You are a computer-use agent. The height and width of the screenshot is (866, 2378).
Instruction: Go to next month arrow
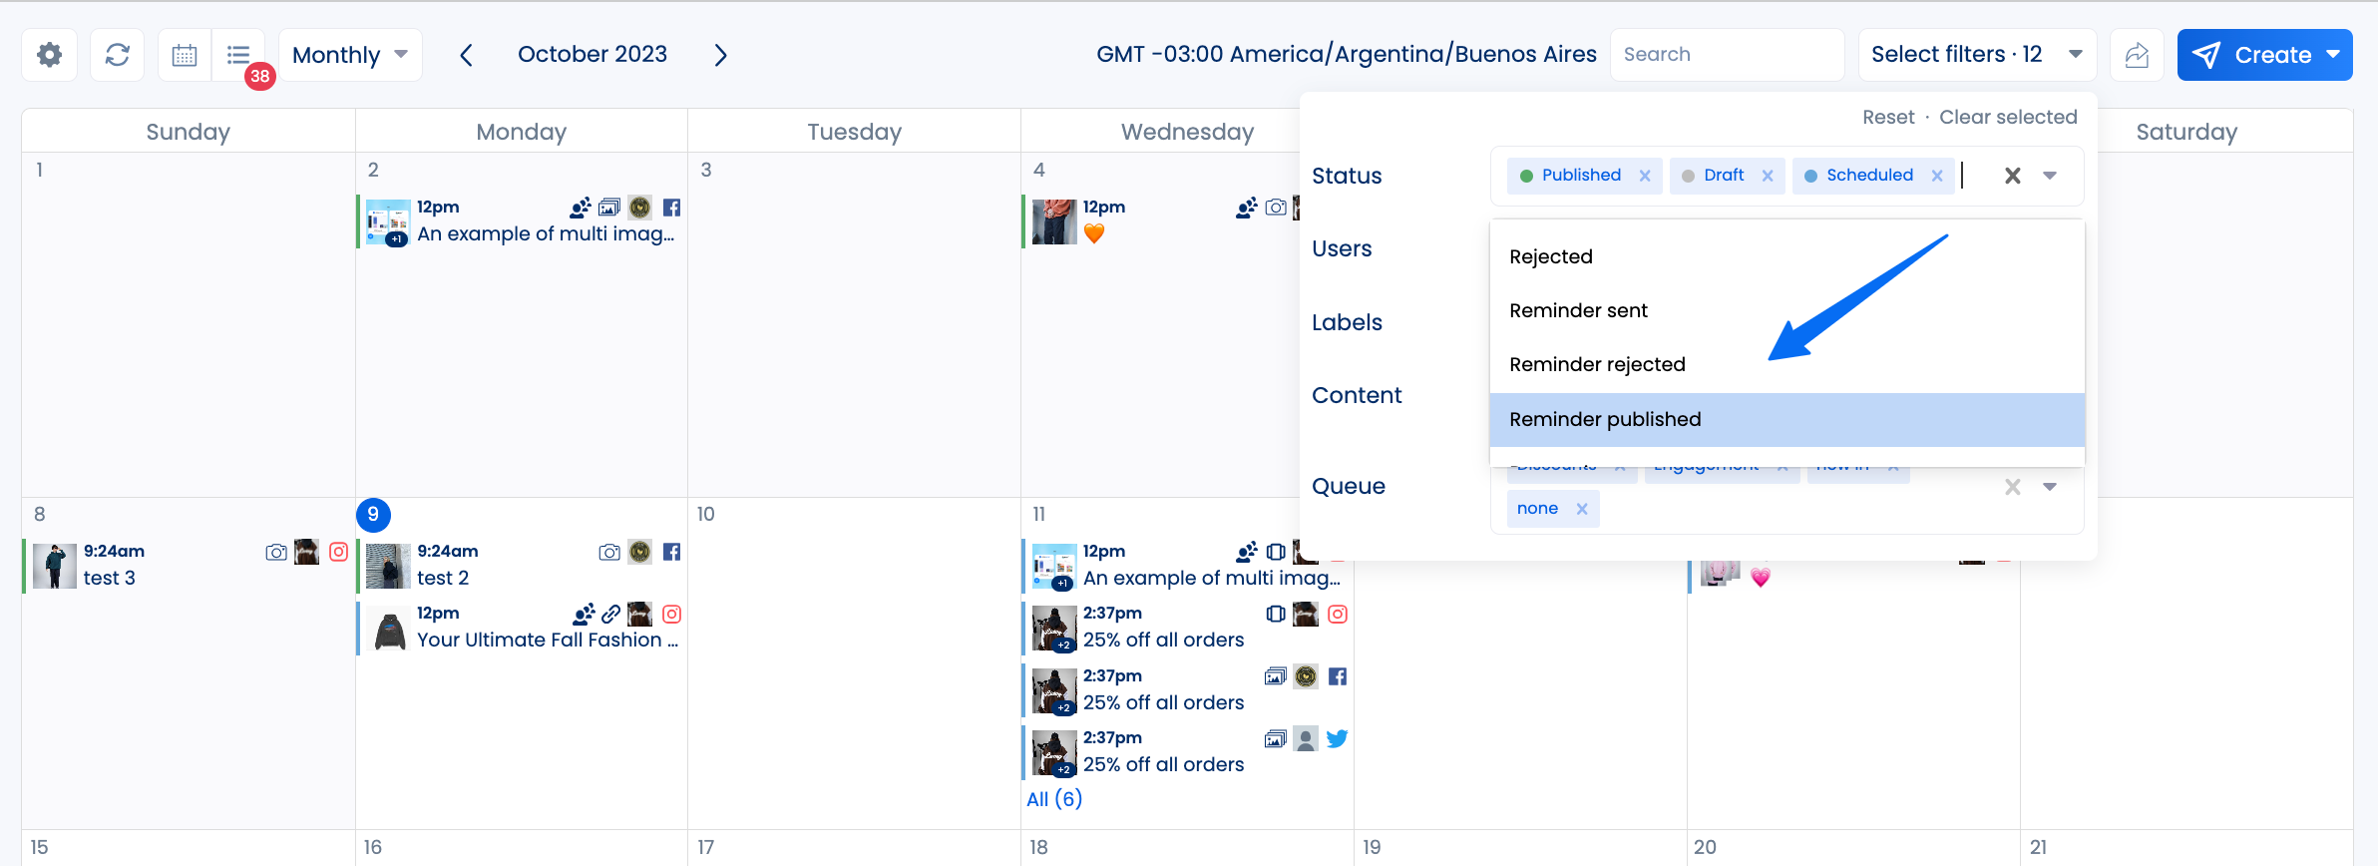click(720, 55)
